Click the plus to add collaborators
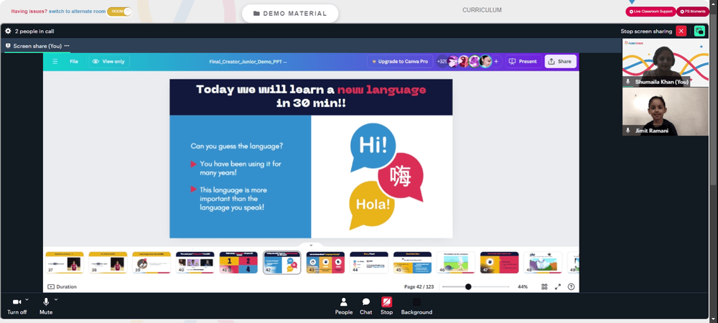The image size is (718, 323). point(496,61)
